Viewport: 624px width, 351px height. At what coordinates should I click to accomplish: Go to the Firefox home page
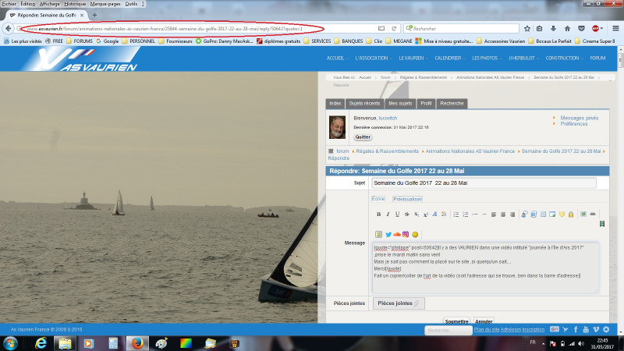click(568, 29)
